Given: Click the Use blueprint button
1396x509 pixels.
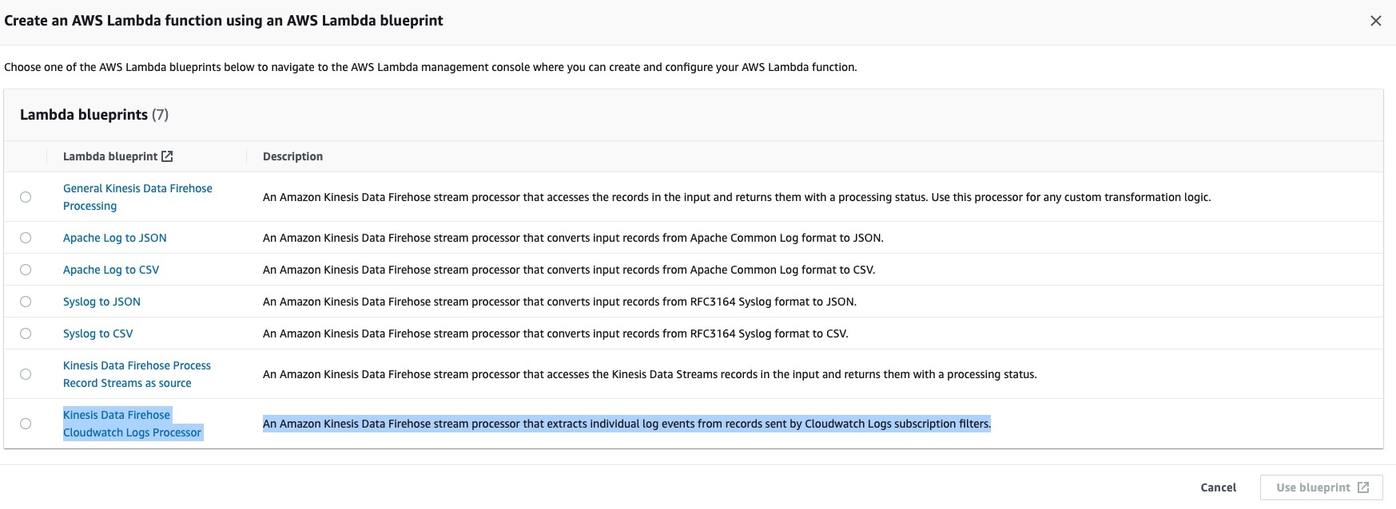Looking at the screenshot, I should [x=1313, y=487].
